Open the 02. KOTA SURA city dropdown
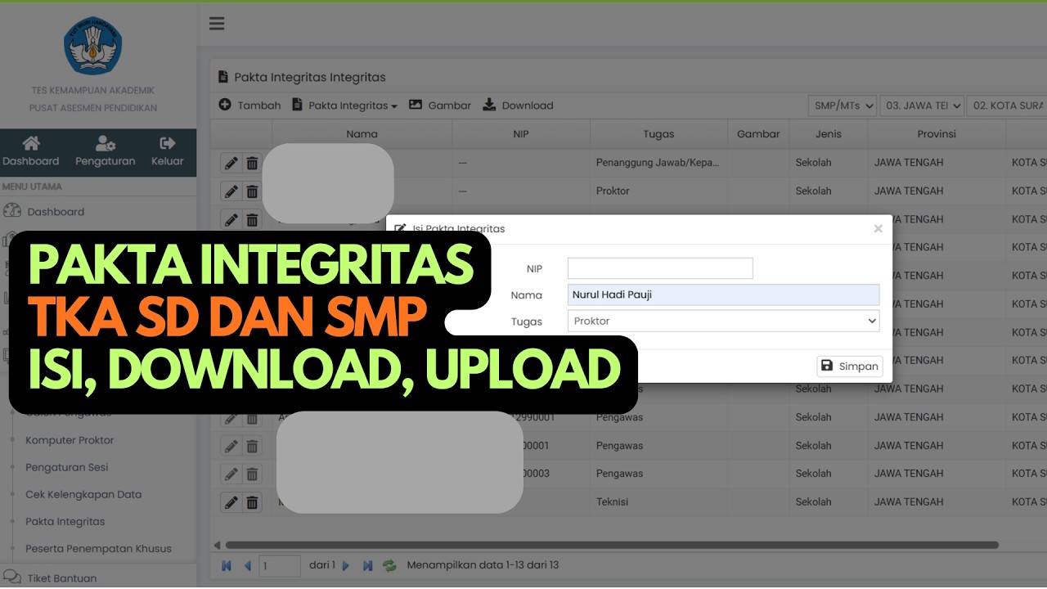The width and height of the screenshot is (1047, 589). point(1007,106)
